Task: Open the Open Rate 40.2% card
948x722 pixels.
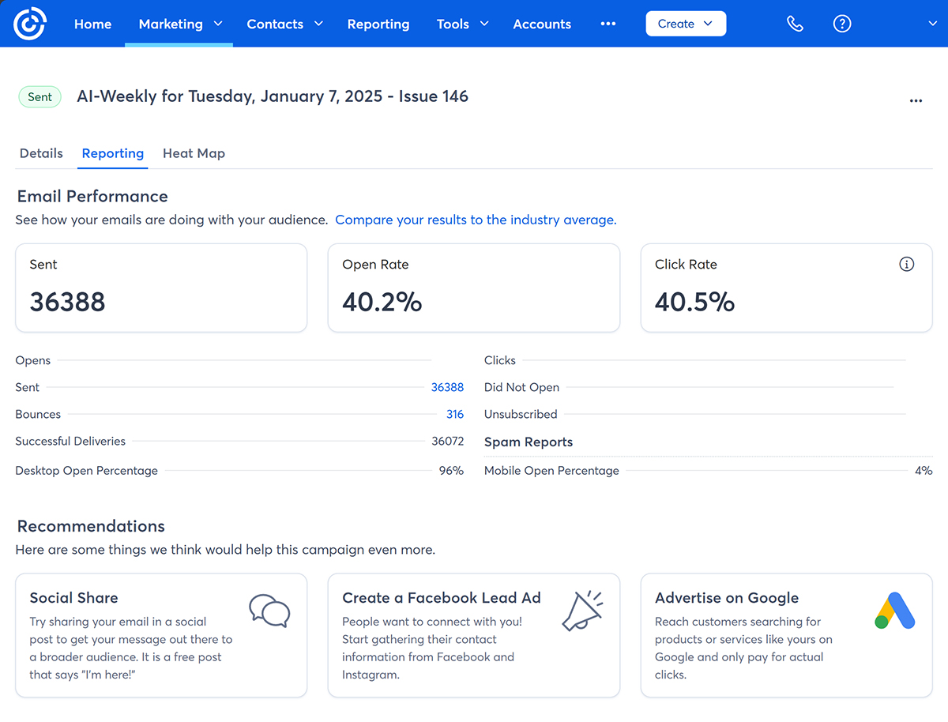Action: [x=473, y=288]
